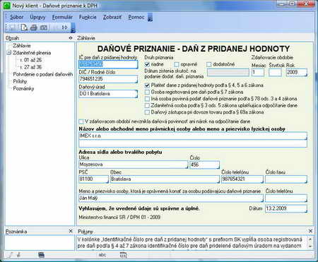
Task: Close the Pokyny panel
Action: tap(310, 231)
